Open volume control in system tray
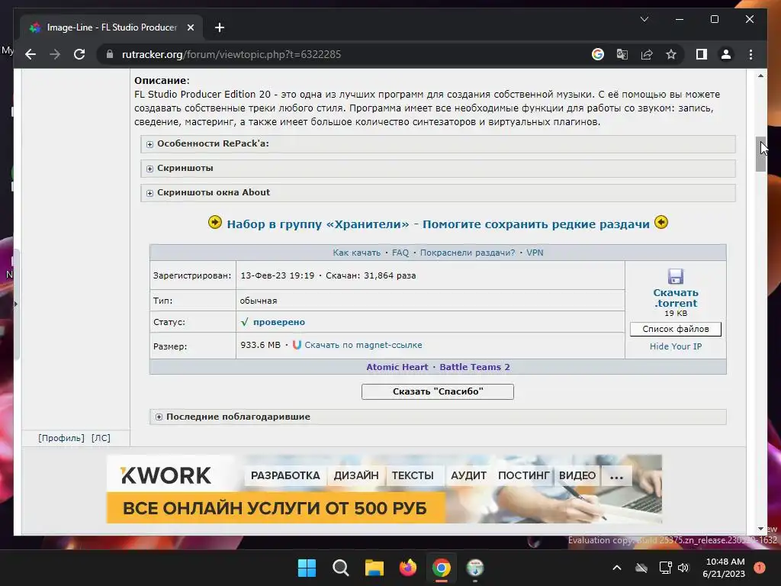 (x=683, y=568)
